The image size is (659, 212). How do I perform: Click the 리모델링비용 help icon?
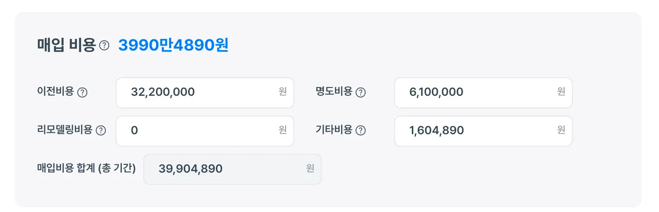point(101,130)
